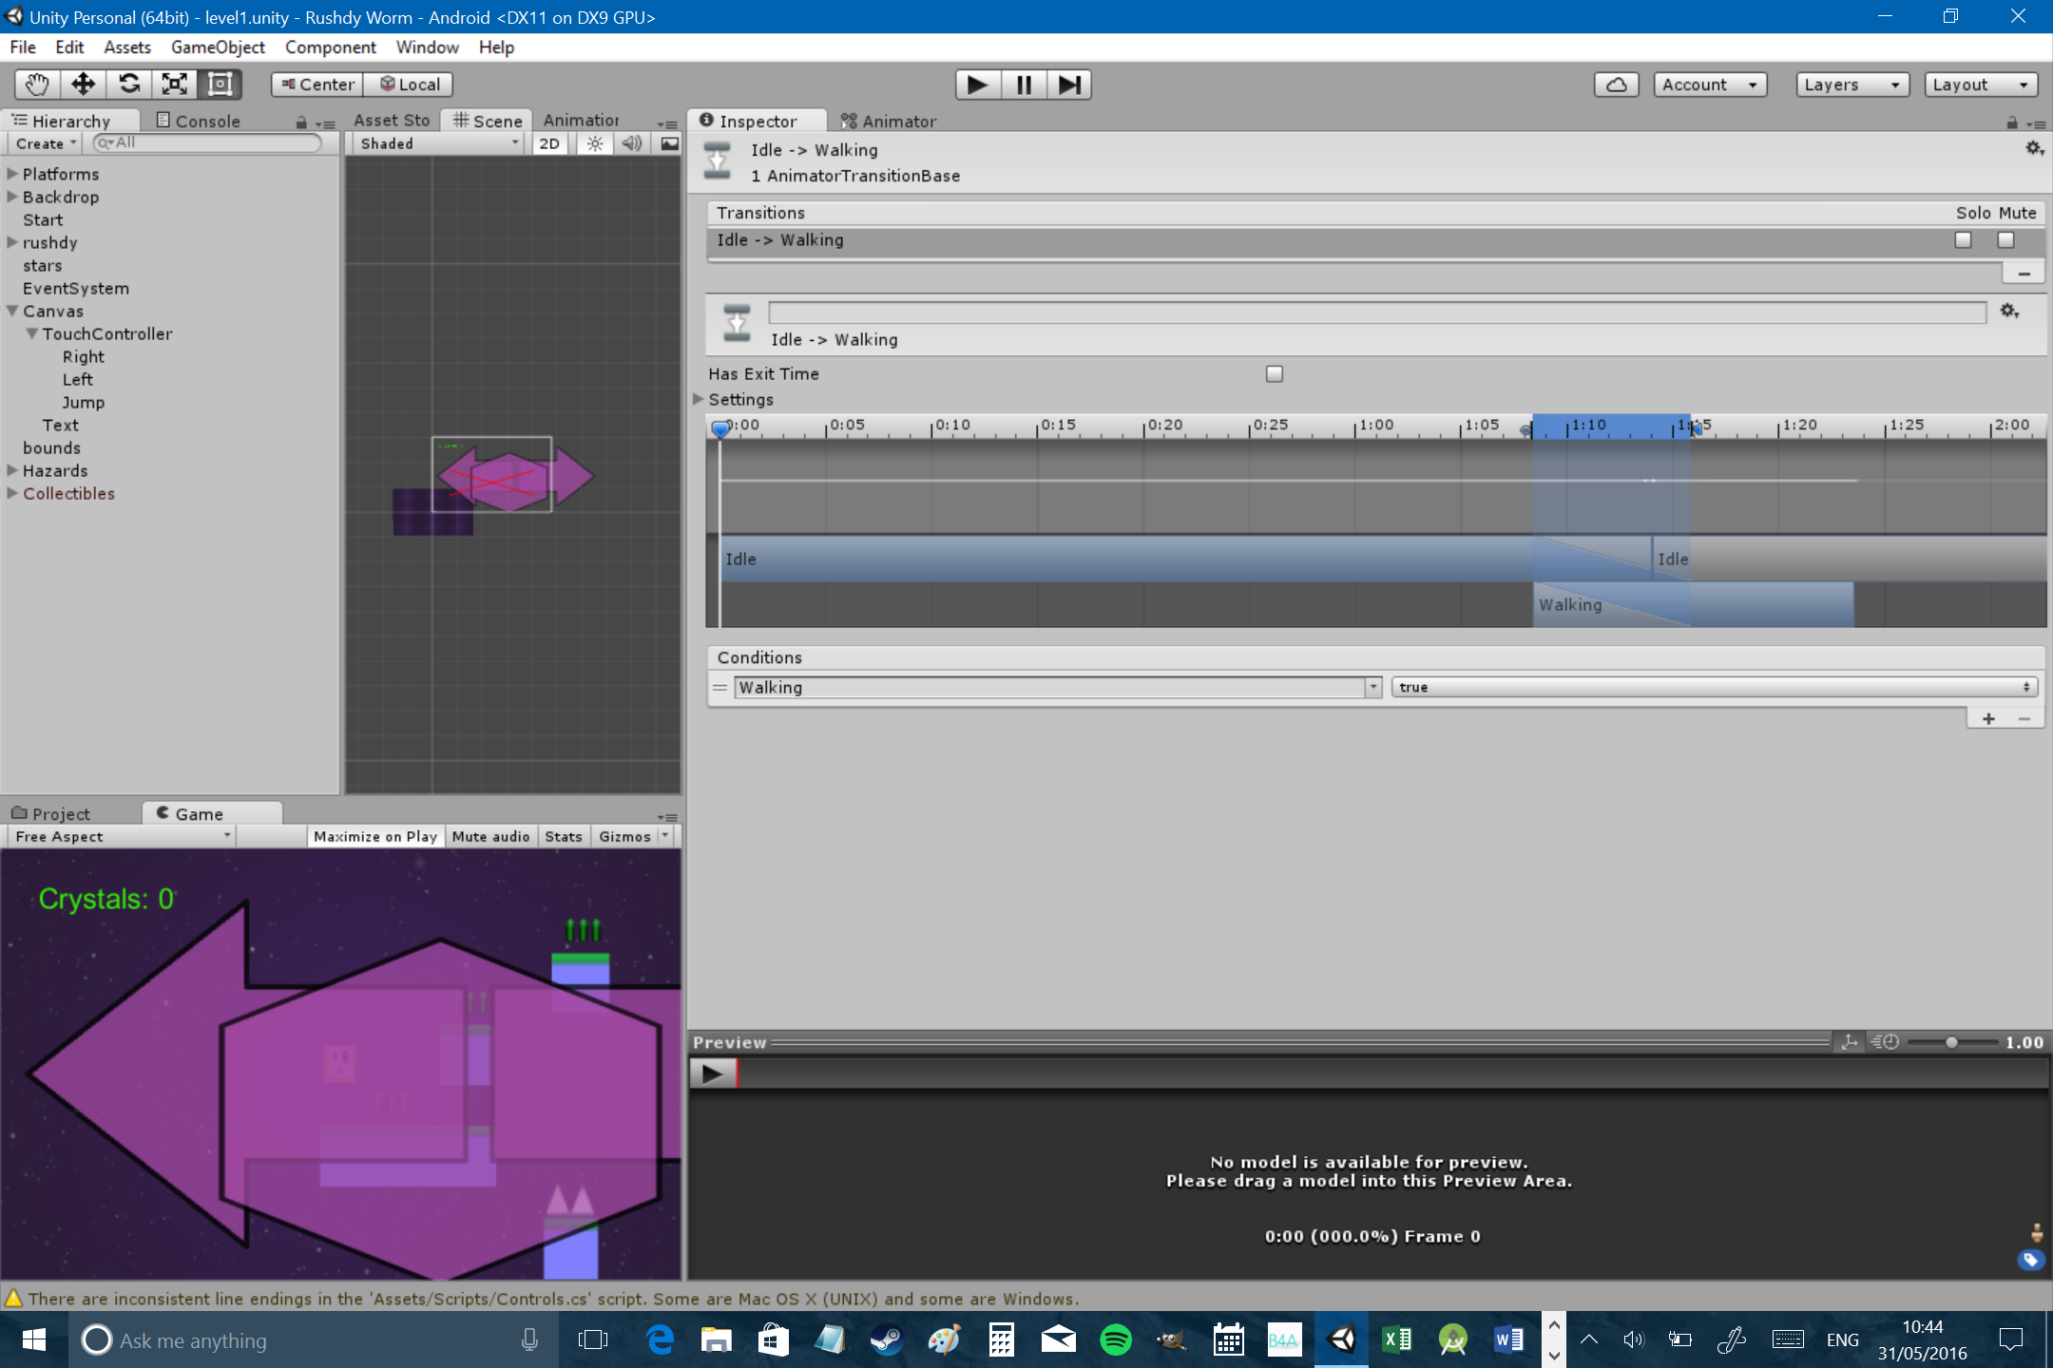
Task: Open the GameObject menu
Action: click(x=218, y=47)
